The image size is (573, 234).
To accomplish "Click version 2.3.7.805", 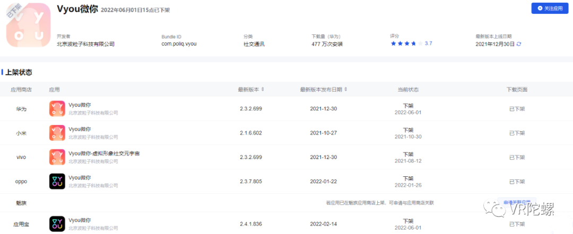I will 250,182.
